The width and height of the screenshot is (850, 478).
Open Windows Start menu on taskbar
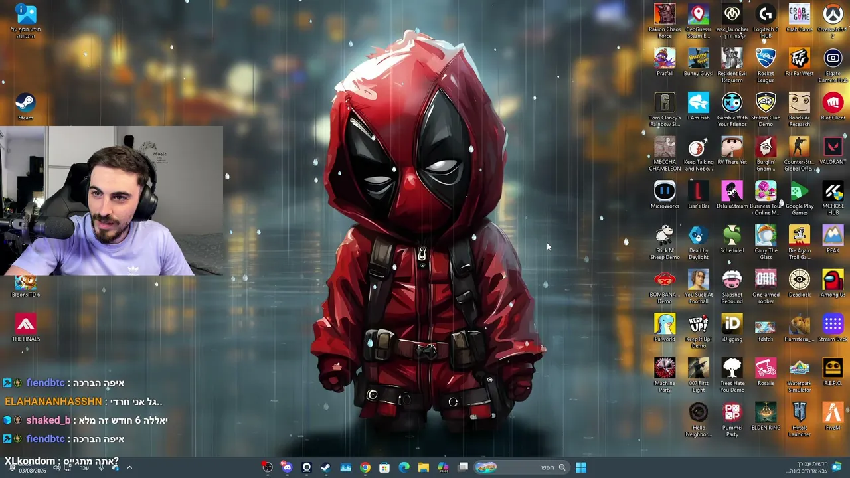(x=581, y=467)
